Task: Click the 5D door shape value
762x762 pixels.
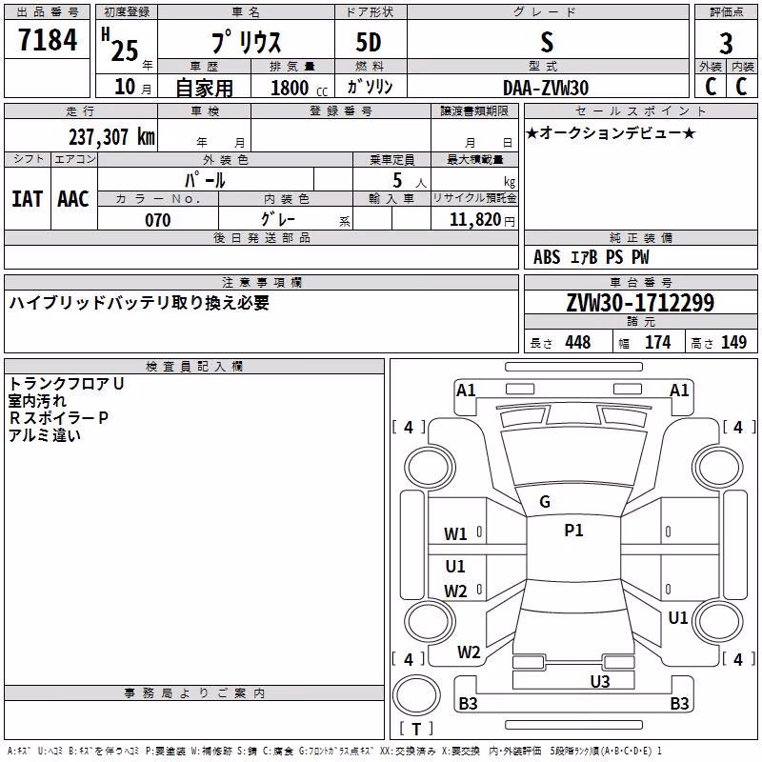Action: [369, 42]
